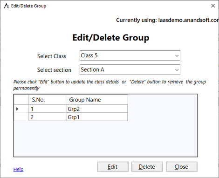
Task: Open the Help link
Action: [x=18, y=169]
